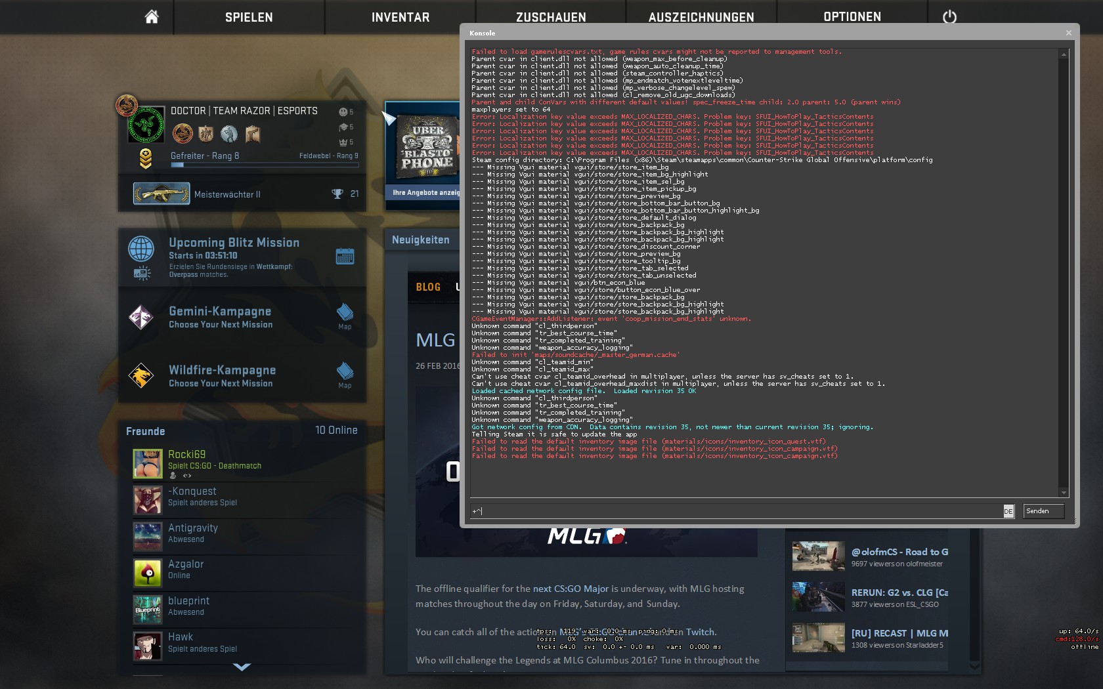Follow the Twitch link in the article

pyautogui.click(x=701, y=632)
